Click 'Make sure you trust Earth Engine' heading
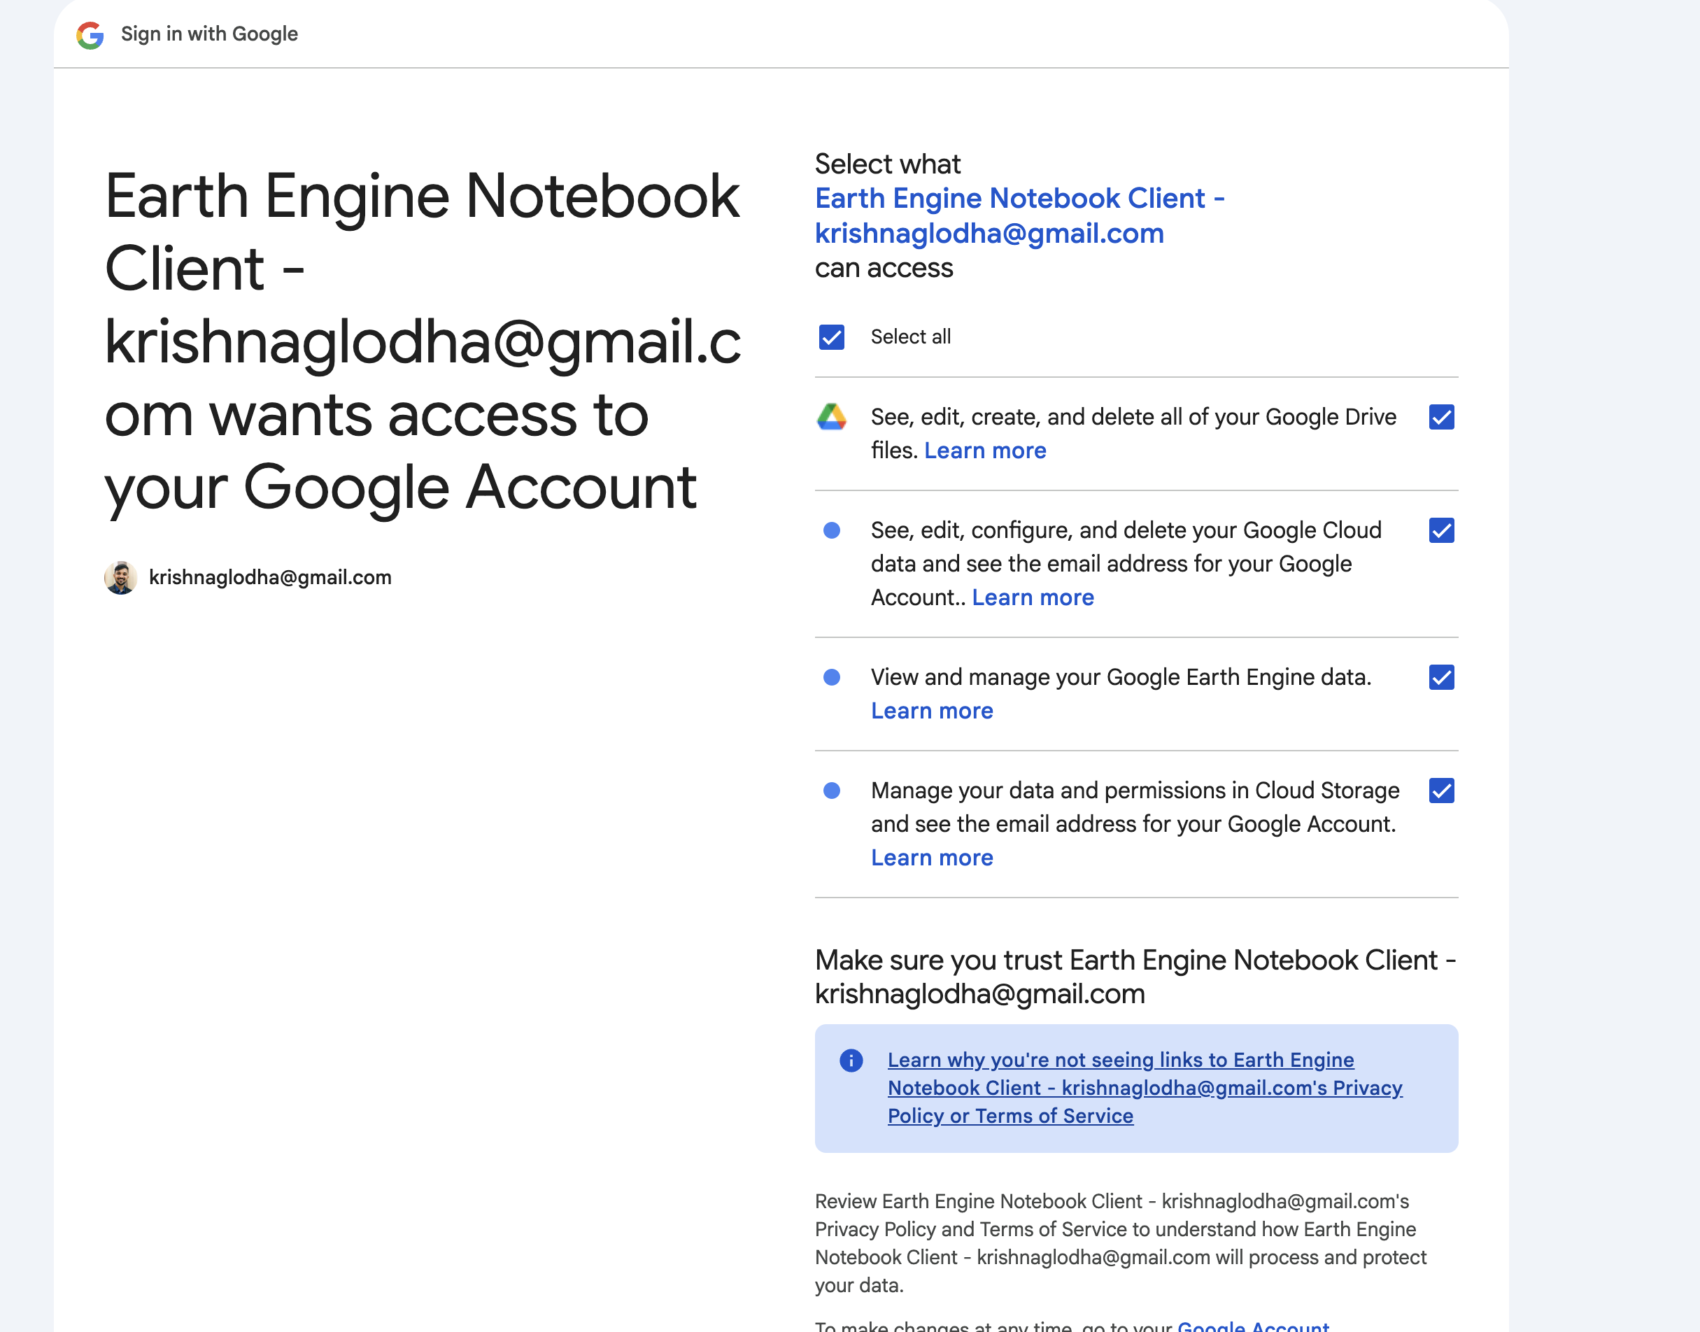 (x=1135, y=977)
